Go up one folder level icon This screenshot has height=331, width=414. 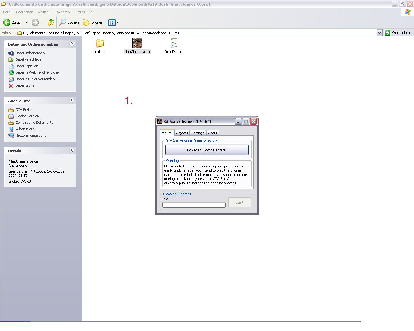pyautogui.click(x=51, y=22)
